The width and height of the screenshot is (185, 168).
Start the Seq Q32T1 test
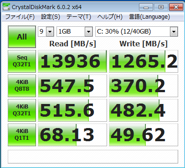click(22, 61)
